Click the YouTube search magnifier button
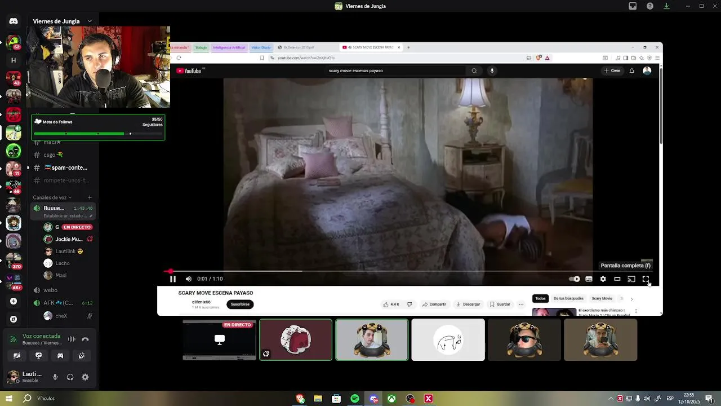The image size is (721, 406). [x=474, y=71]
